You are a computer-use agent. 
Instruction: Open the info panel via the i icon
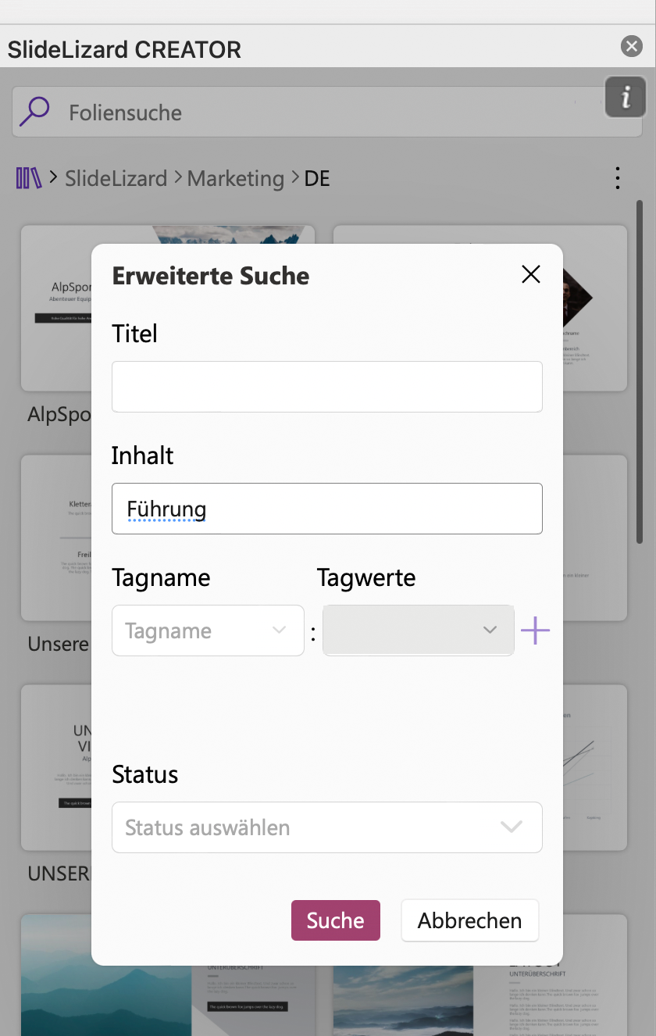(x=626, y=97)
